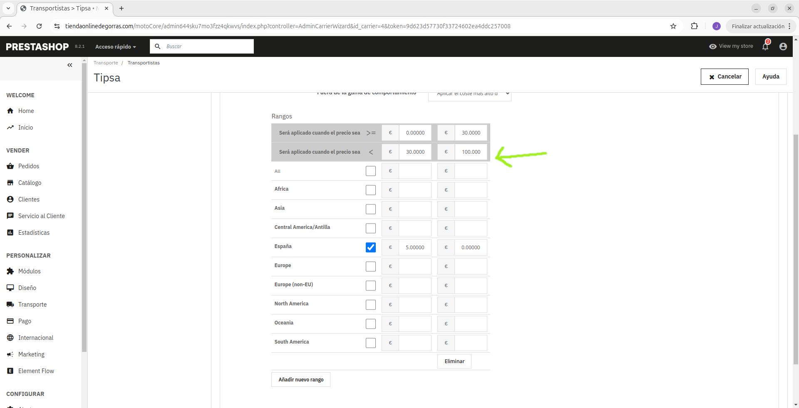Open the Catálogo menu
Screen dimensions: 799x408
pos(30,183)
